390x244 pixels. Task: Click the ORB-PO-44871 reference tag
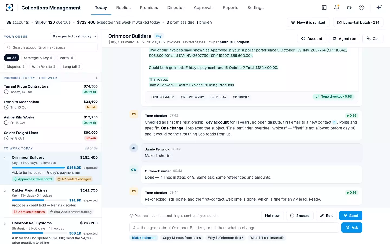point(163,97)
